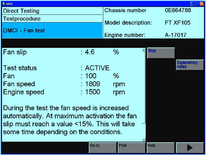Open the Explanatory notes
Image resolution: width=206 pixels, height=155 pixels.
click(190, 65)
